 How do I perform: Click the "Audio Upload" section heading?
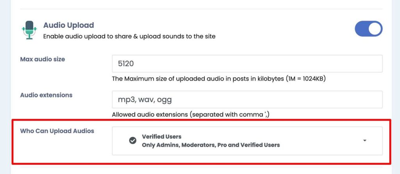(69, 25)
